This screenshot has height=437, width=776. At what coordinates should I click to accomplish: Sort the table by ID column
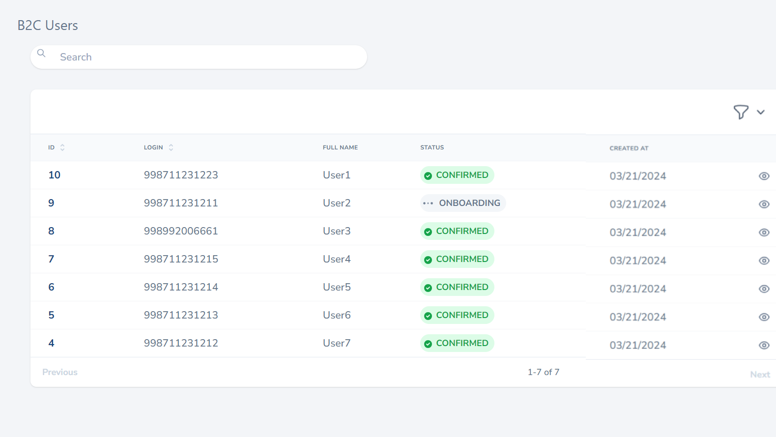pos(62,147)
